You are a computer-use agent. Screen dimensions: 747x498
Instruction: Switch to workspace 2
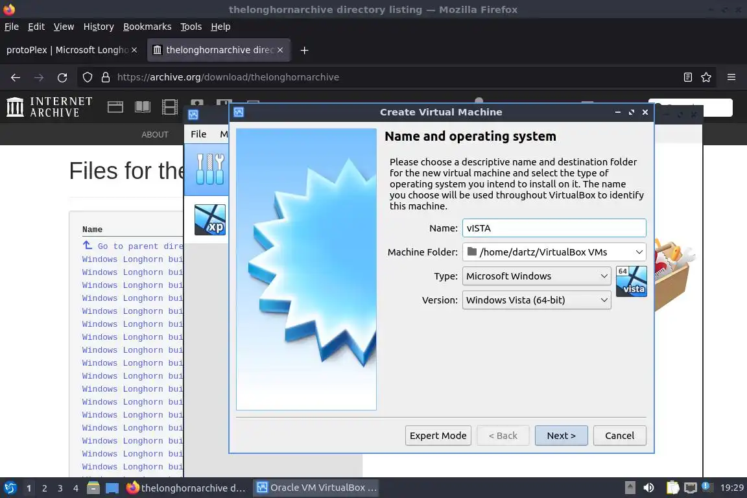(x=44, y=488)
